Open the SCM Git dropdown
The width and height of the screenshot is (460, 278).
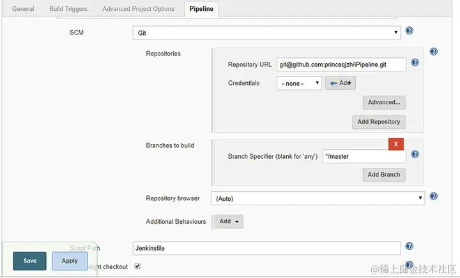coord(266,32)
